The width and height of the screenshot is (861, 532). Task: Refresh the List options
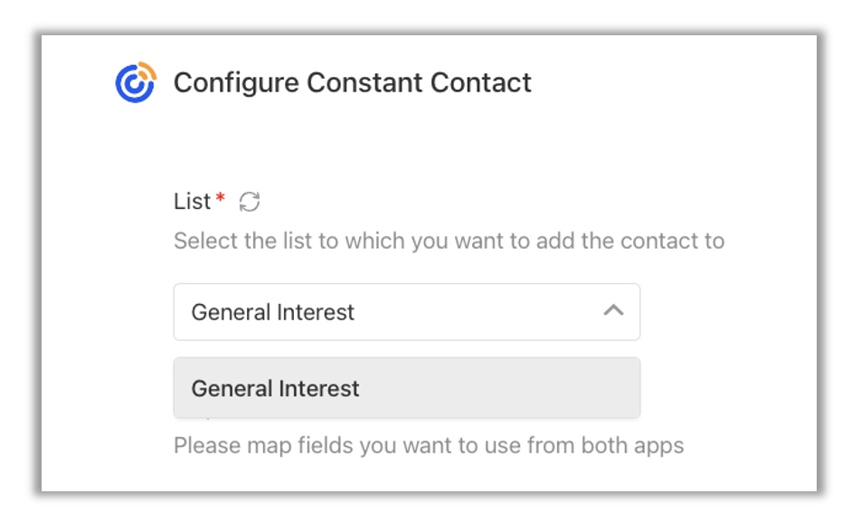pyautogui.click(x=250, y=202)
